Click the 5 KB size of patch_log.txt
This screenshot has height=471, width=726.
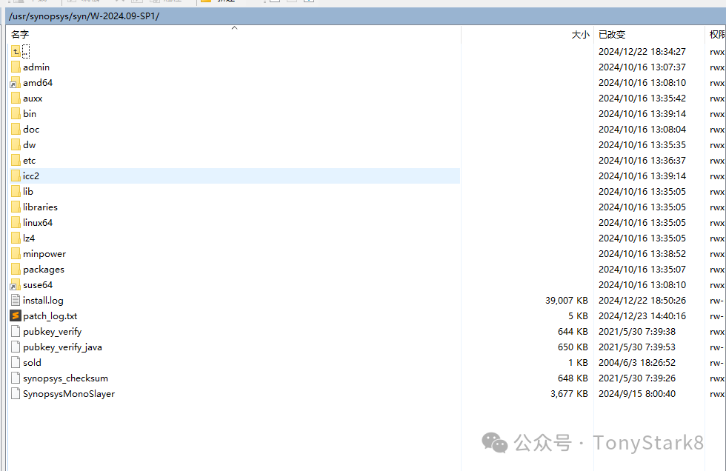coord(578,316)
